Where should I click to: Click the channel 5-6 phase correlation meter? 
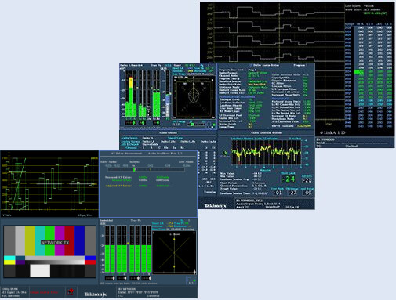(135, 278)
